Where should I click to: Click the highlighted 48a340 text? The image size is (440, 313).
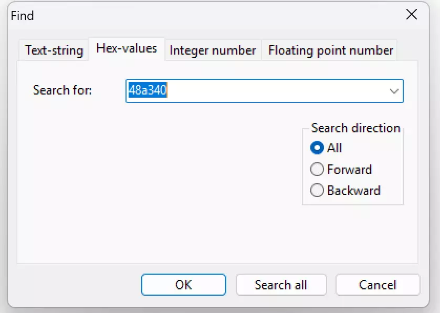pos(148,91)
